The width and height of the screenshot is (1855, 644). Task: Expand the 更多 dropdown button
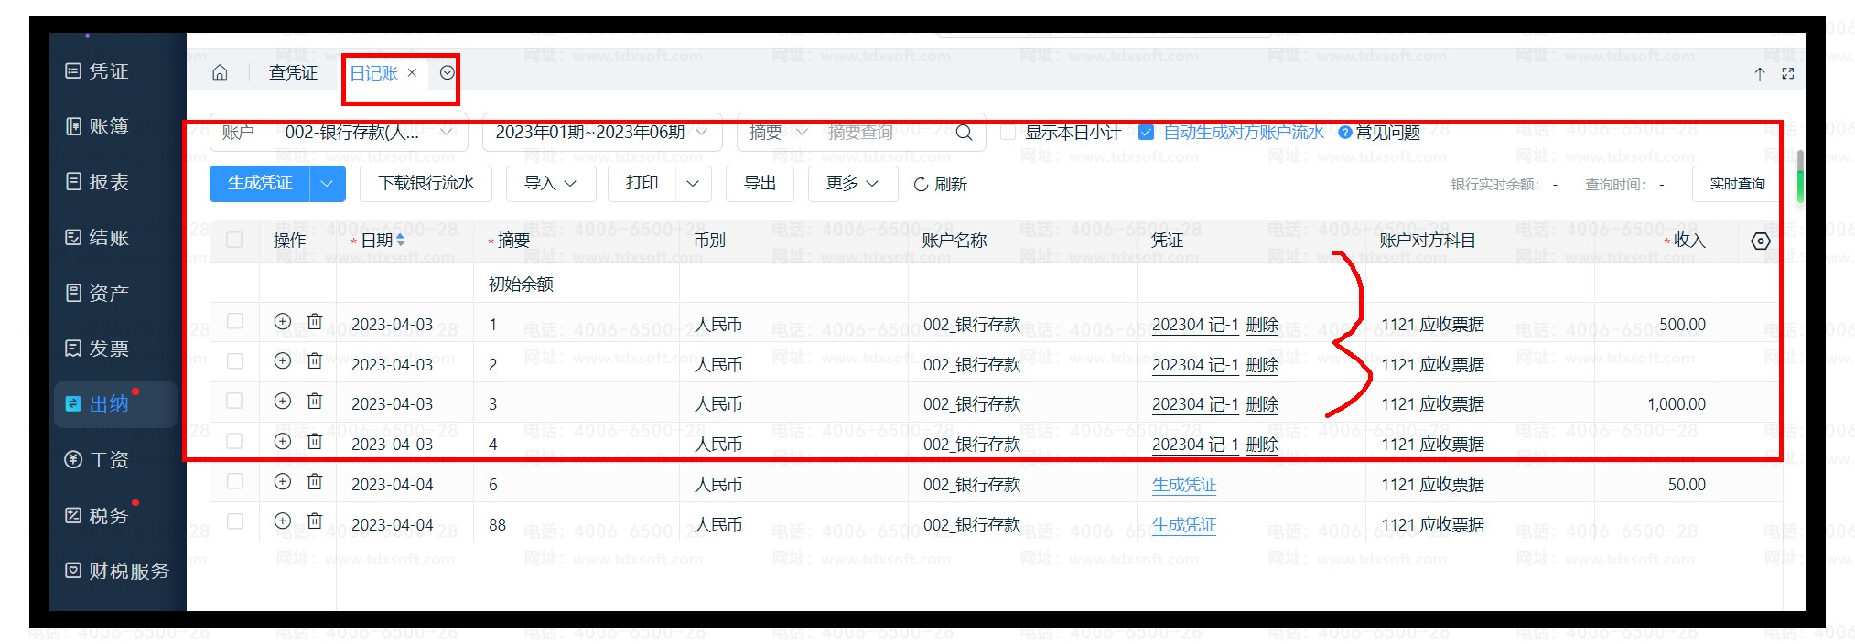coord(852,184)
